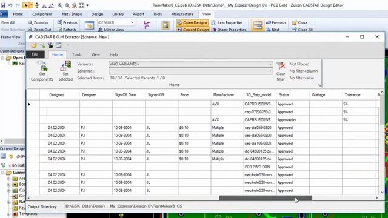Click fourth window icon in BOM Extractor toolbar

(59, 45)
